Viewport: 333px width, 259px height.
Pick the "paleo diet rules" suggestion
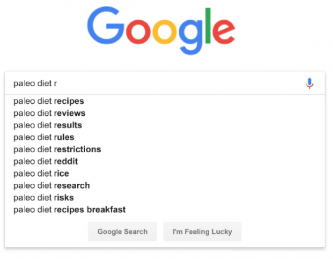pos(44,137)
